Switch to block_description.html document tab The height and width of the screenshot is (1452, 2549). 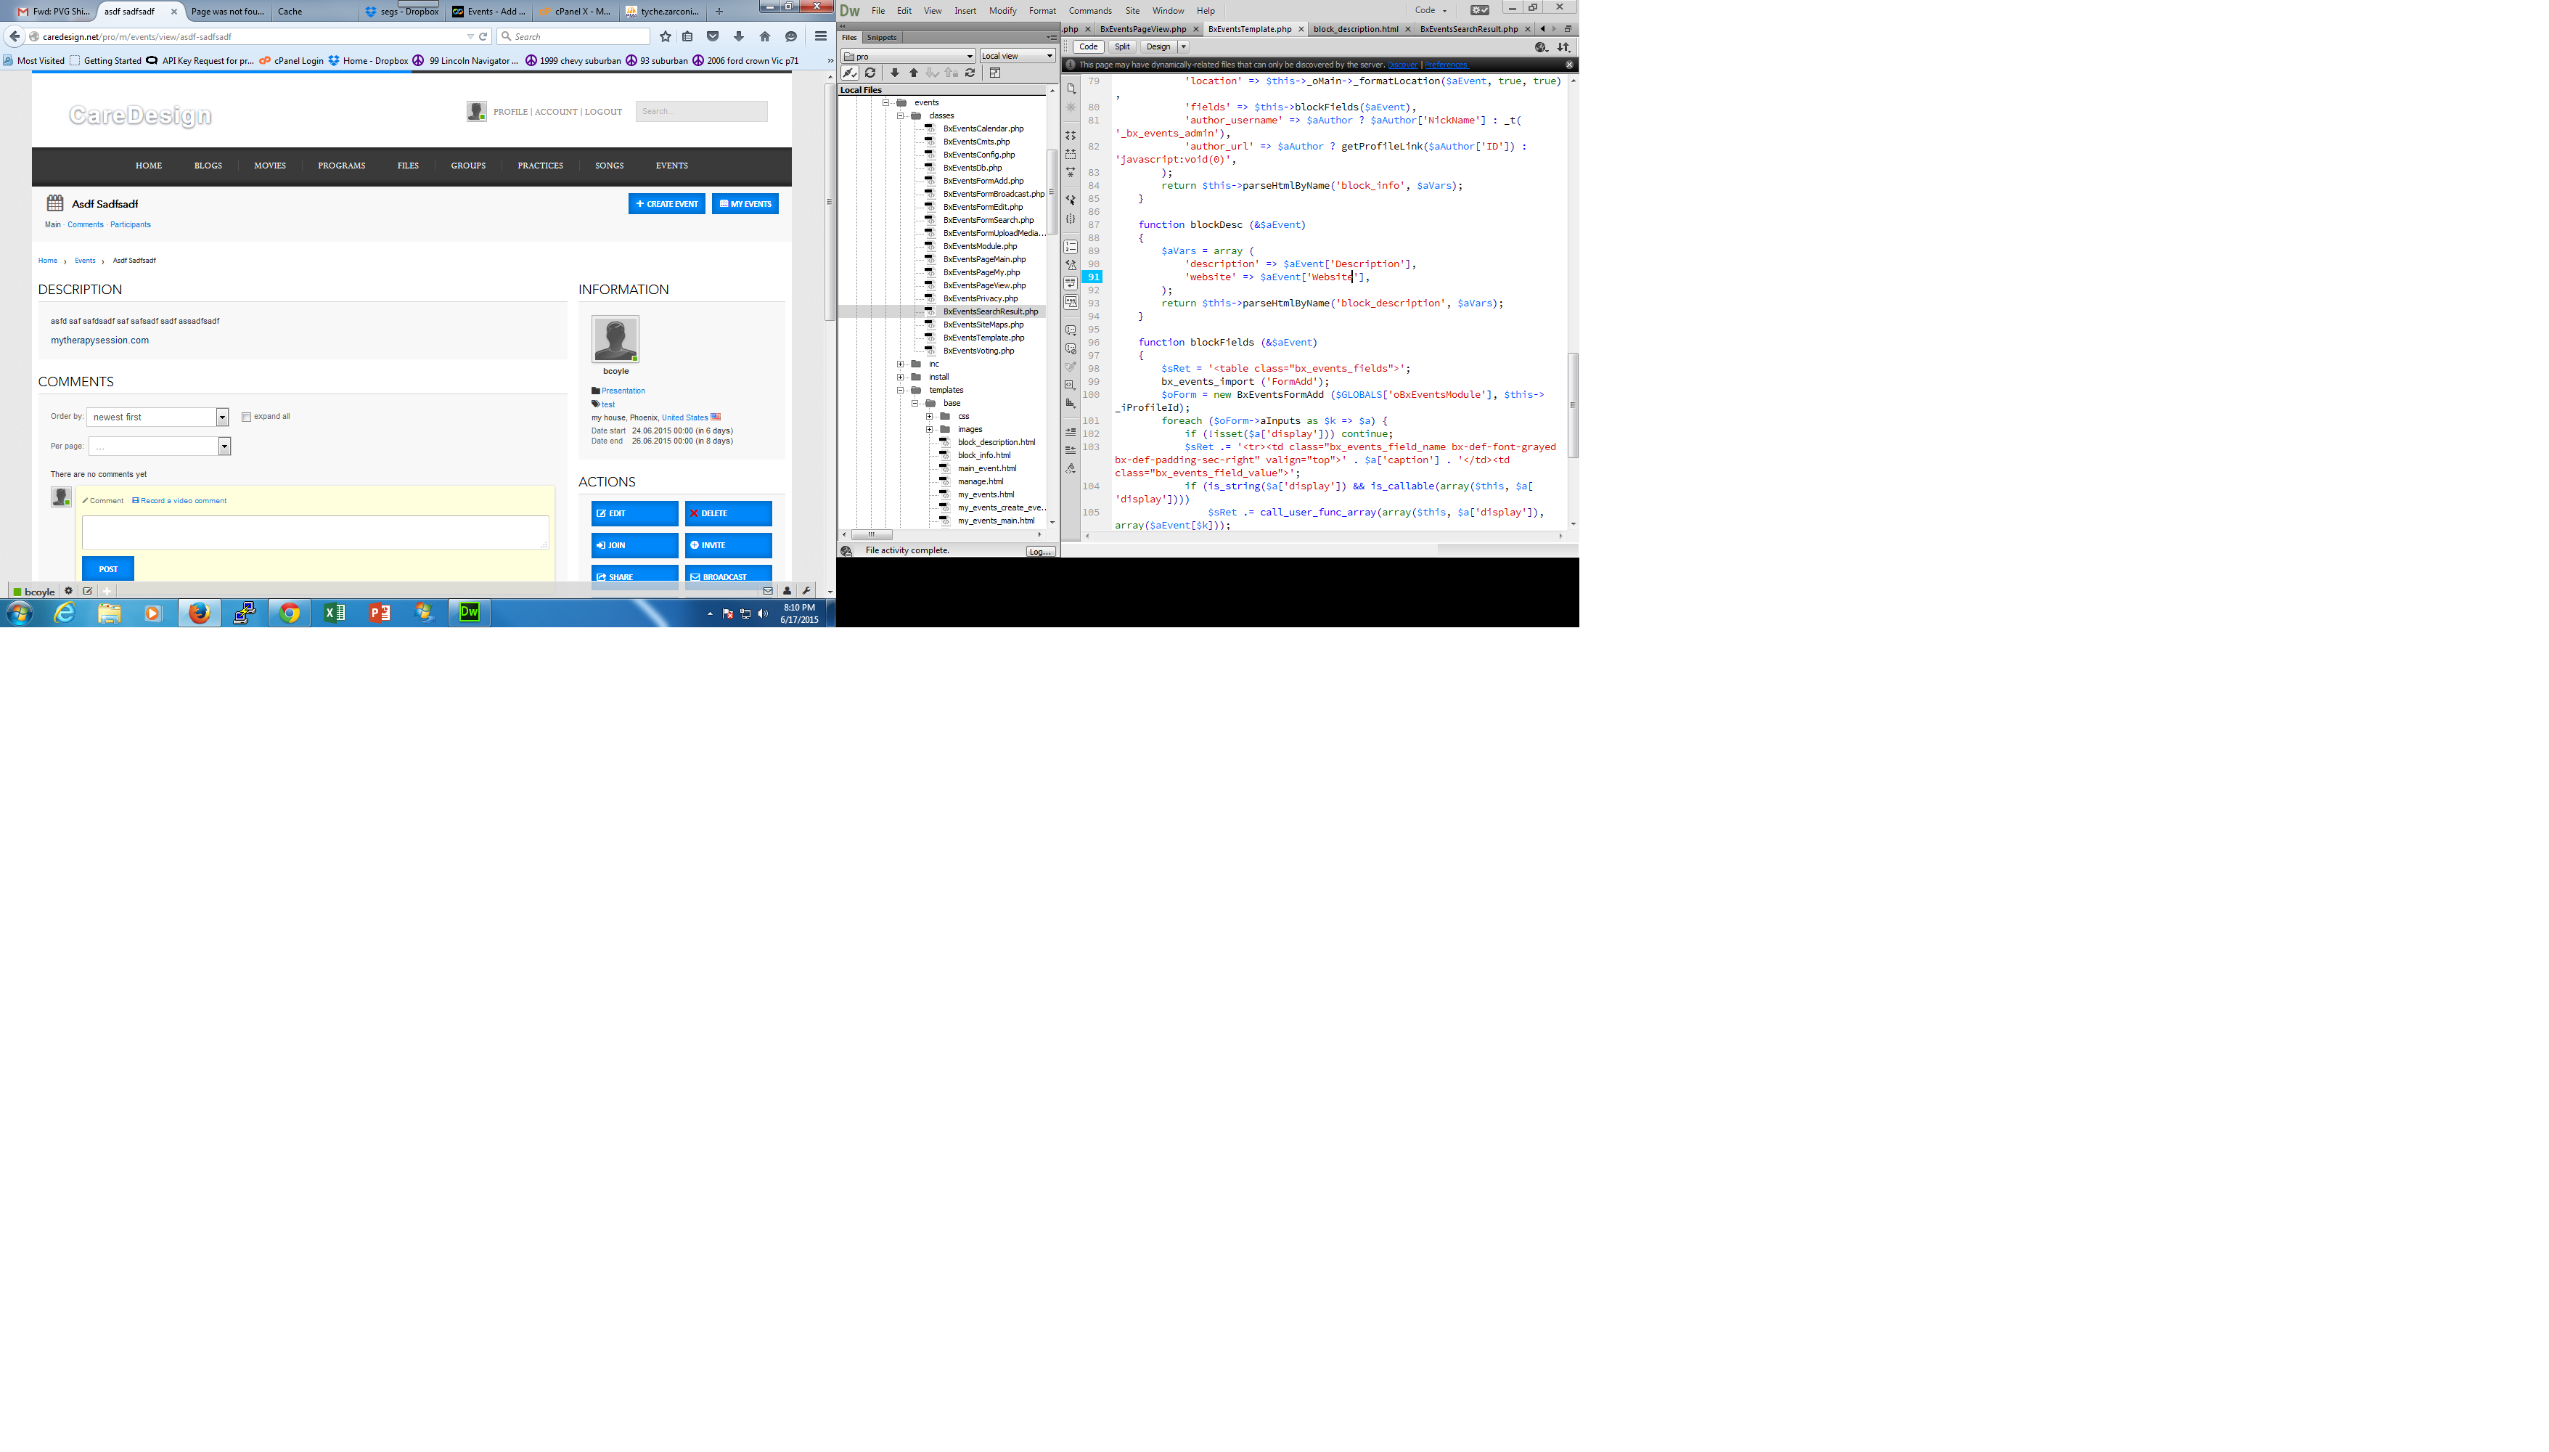click(x=1355, y=29)
